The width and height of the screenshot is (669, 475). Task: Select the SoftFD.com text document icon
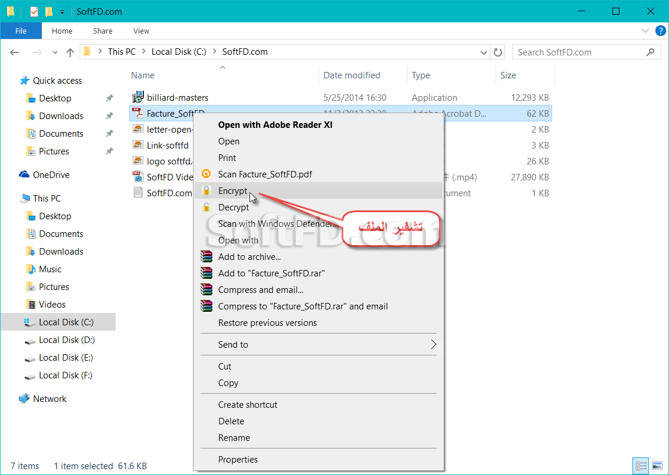pyautogui.click(x=138, y=193)
